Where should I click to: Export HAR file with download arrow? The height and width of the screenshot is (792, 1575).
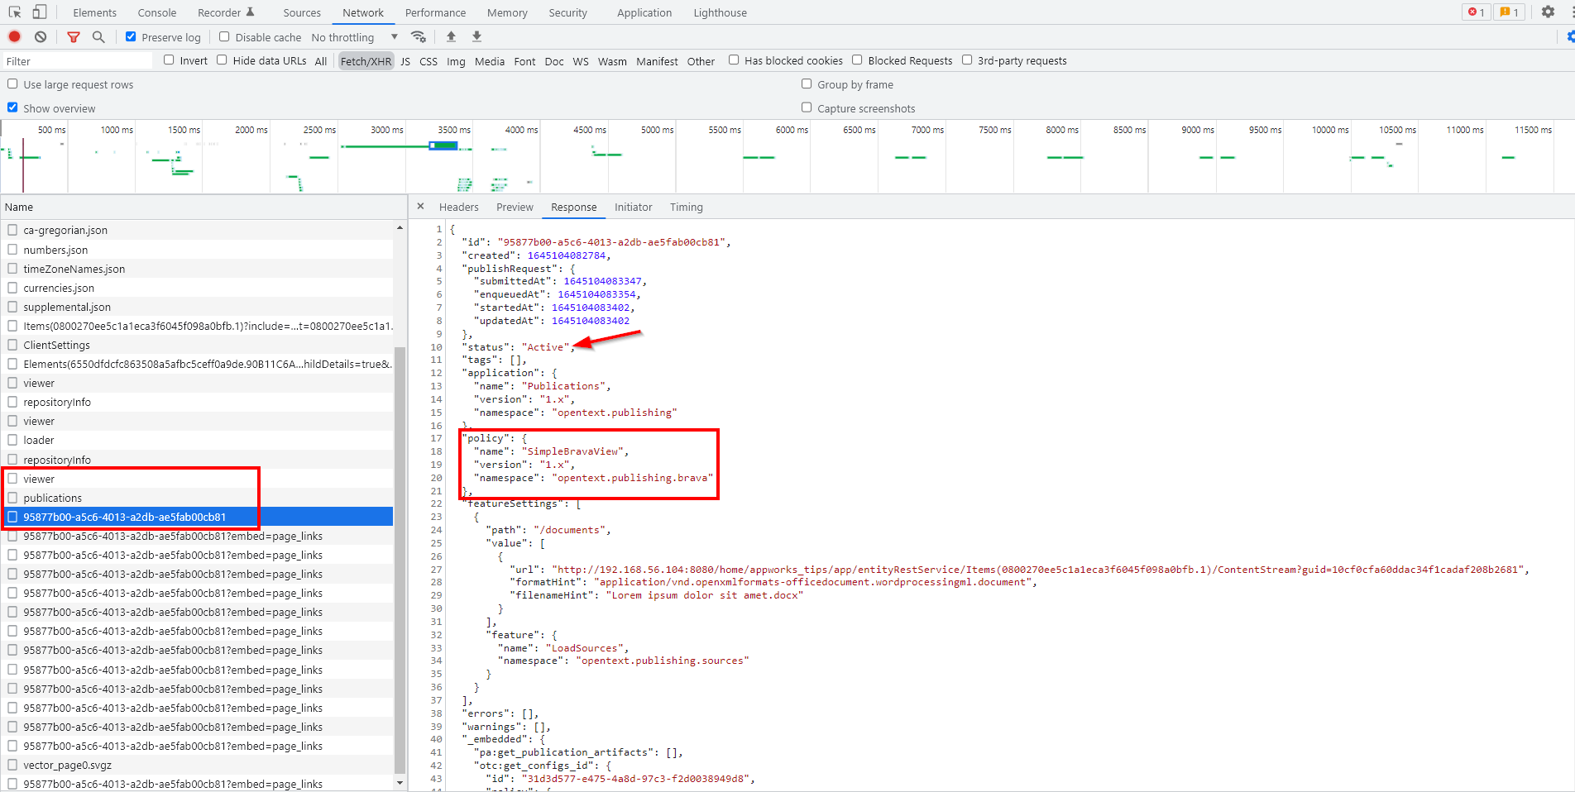point(476,37)
